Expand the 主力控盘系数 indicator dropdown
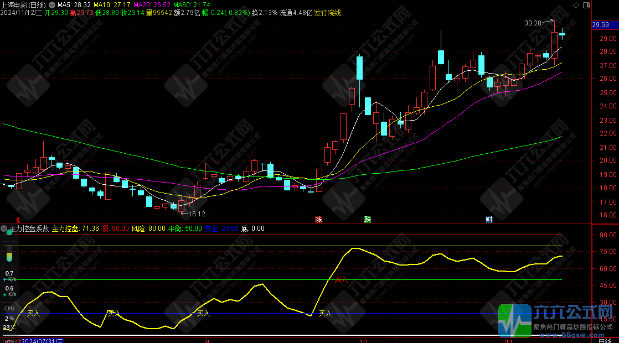This screenshot has height=343, width=619. (x=4, y=228)
